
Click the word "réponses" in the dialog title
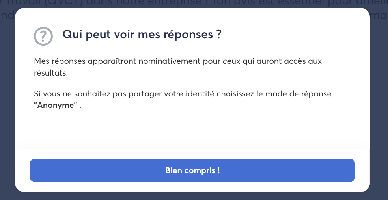187,34
